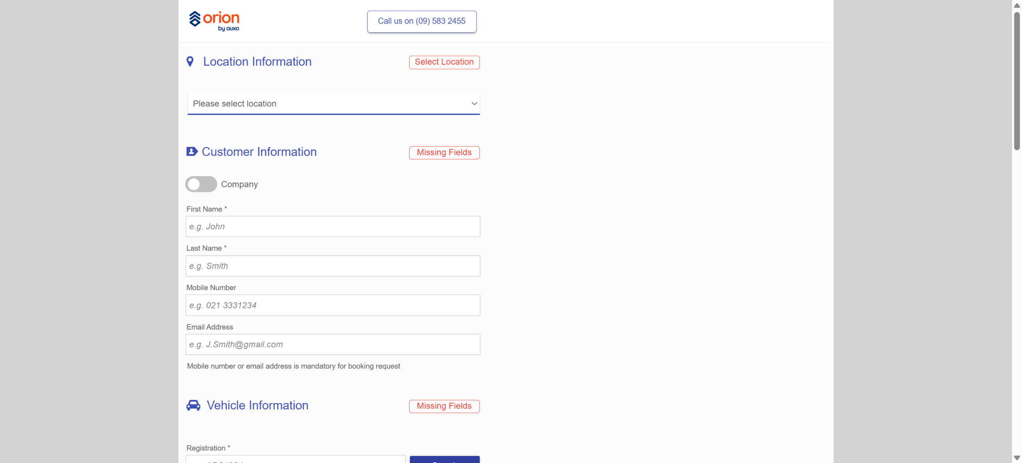1022x463 pixels.
Task: Focus the First Name input field
Action: pyautogui.click(x=333, y=227)
